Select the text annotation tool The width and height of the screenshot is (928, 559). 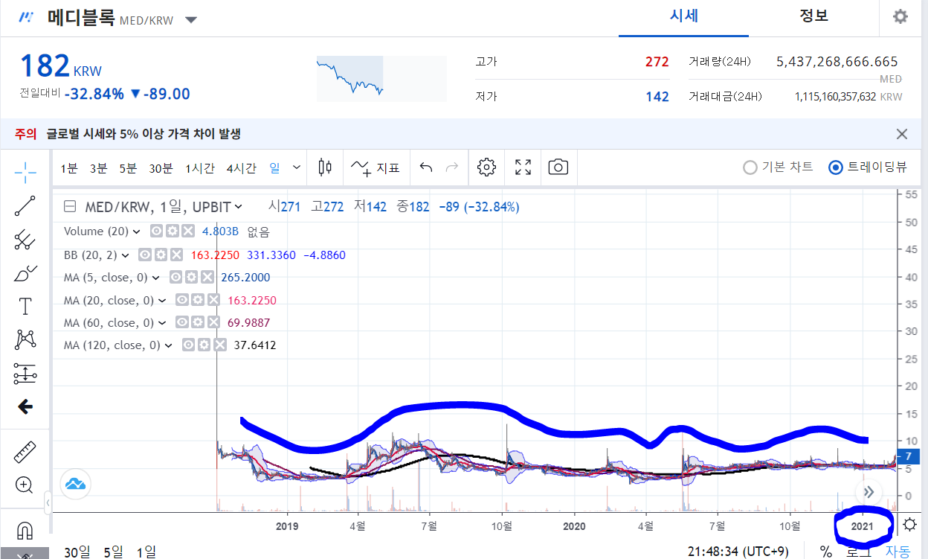[x=25, y=306]
